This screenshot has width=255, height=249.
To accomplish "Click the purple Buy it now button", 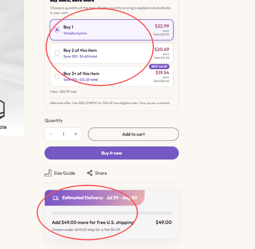I will pos(112,153).
